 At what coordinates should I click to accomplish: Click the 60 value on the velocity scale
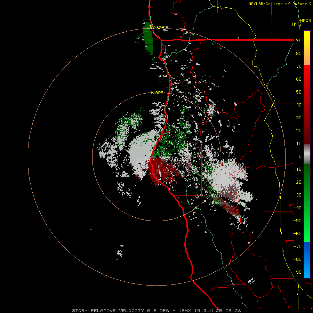[299, 79]
